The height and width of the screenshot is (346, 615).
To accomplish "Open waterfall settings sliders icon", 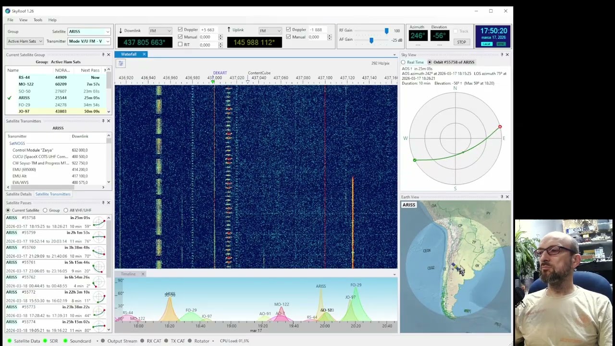I will click(121, 63).
